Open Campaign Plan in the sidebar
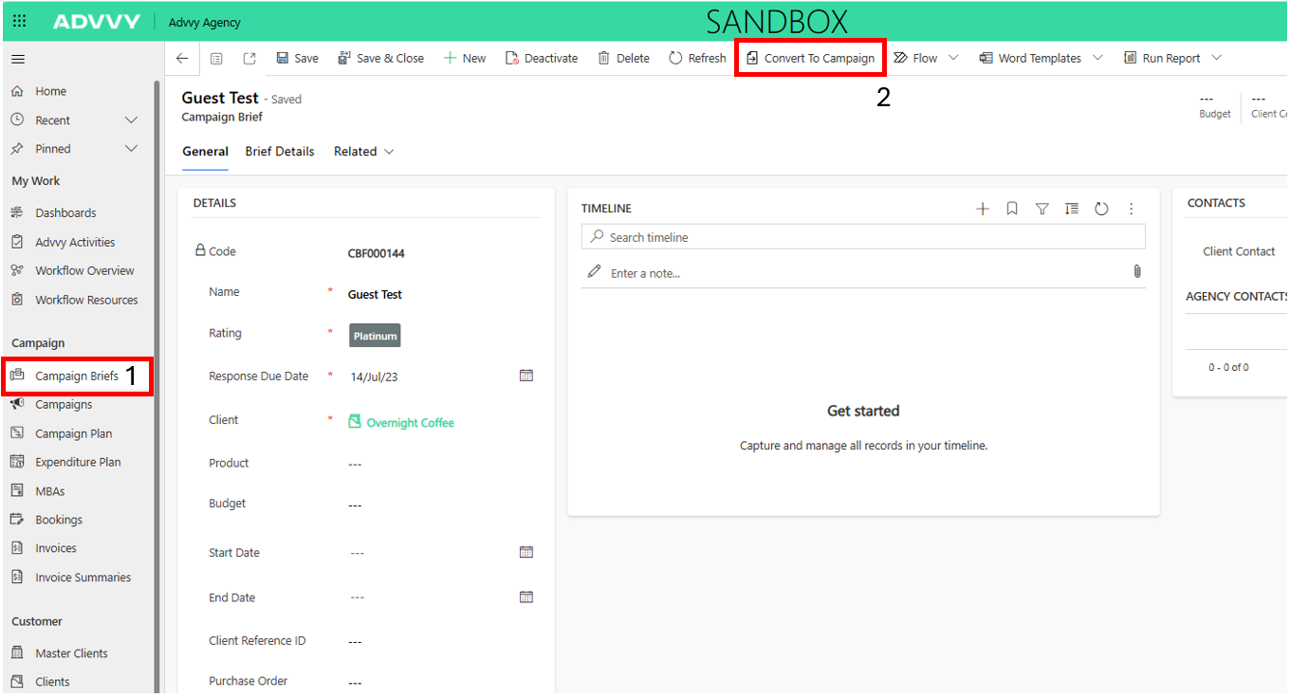 pos(74,433)
